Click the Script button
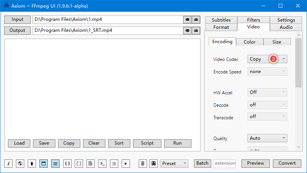 click(147, 143)
